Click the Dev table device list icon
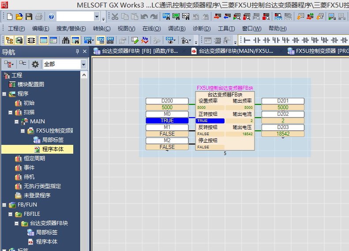The image size is (349, 251). click(x=101, y=40)
